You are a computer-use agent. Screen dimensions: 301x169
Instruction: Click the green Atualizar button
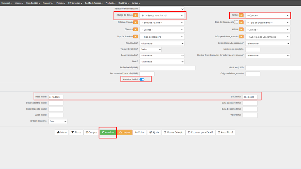click(108, 132)
